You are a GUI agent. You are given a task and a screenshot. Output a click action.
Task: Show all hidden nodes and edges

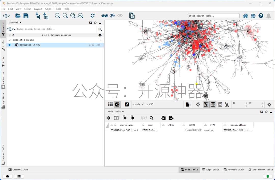pos(120,16)
